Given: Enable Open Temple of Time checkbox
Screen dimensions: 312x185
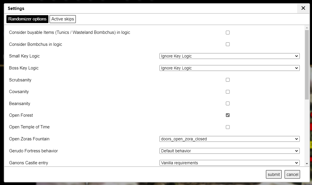Looking at the screenshot, I should pos(228,127).
